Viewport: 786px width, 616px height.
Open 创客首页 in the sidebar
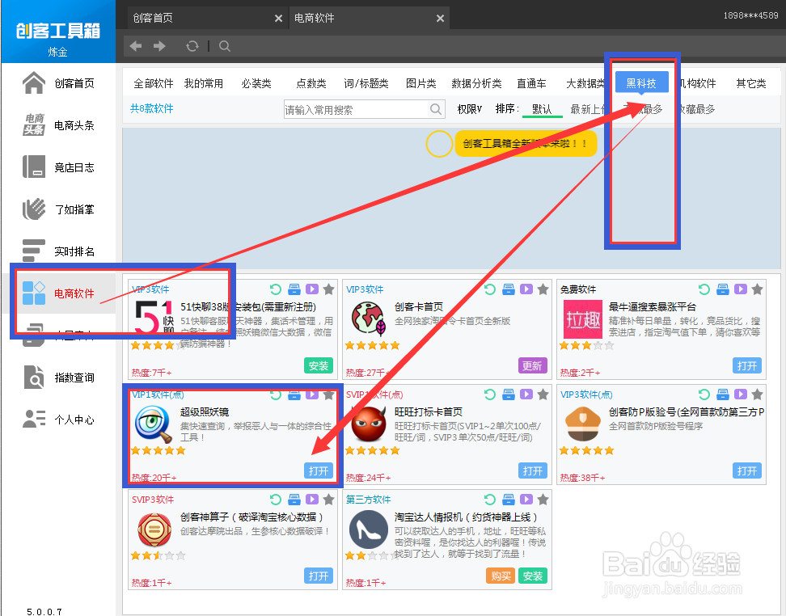coord(58,83)
